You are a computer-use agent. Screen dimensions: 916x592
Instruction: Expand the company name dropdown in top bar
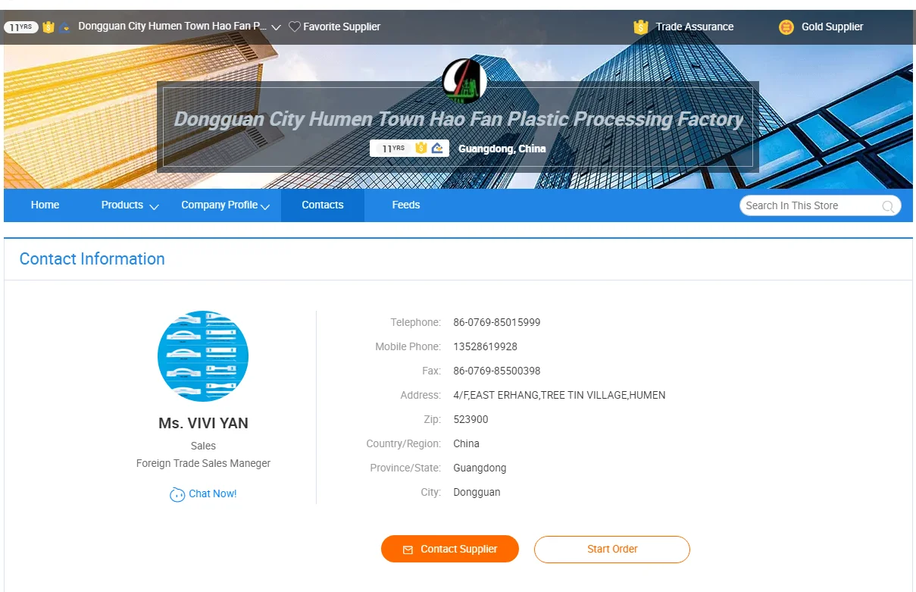point(276,27)
